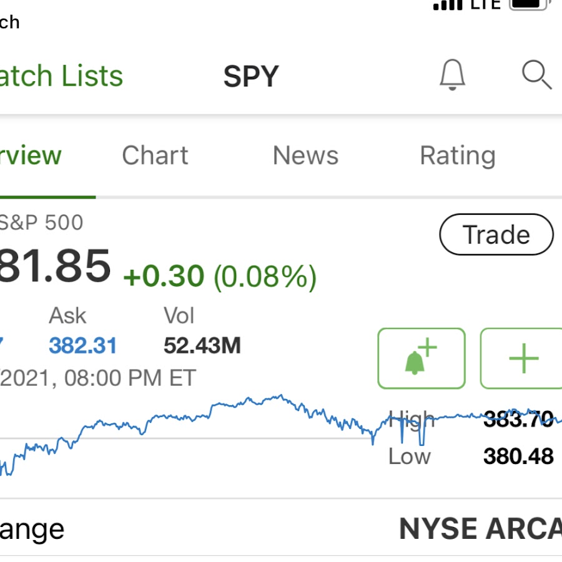Switch to the Chart tab
Viewport: 562px width, 562px height.
[x=155, y=155]
